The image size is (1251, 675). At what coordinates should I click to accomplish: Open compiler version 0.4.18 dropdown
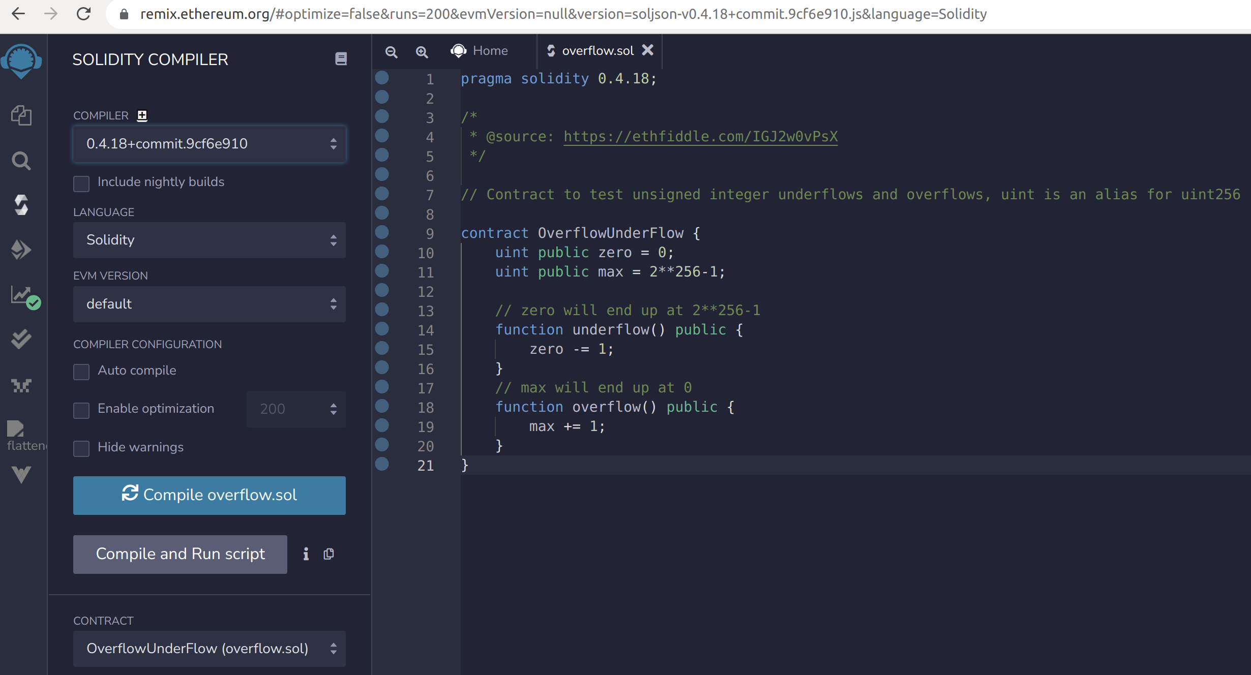coord(210,144)
